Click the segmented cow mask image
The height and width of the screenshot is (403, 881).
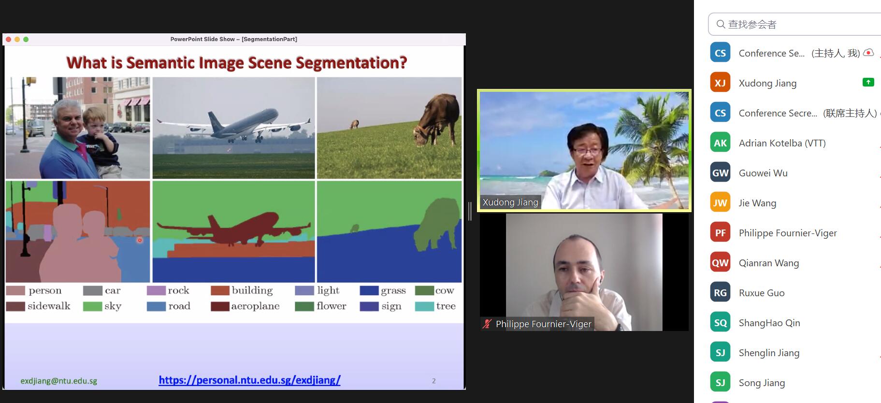pos(389,231)
